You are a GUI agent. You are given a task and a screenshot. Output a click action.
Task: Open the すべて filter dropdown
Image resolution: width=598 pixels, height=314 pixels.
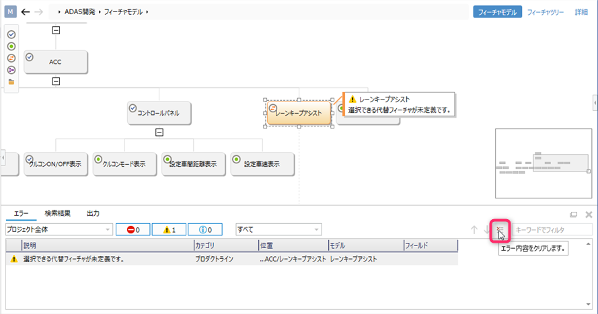coord(278,230)
